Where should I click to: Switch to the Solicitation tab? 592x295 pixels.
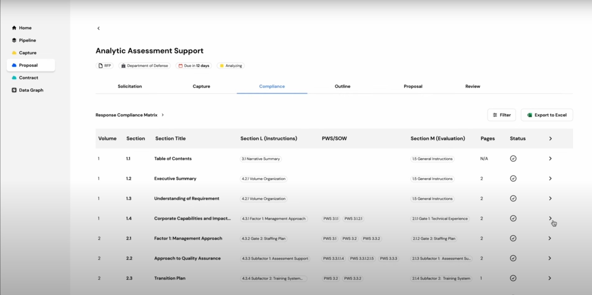click(x=130, y=86)
